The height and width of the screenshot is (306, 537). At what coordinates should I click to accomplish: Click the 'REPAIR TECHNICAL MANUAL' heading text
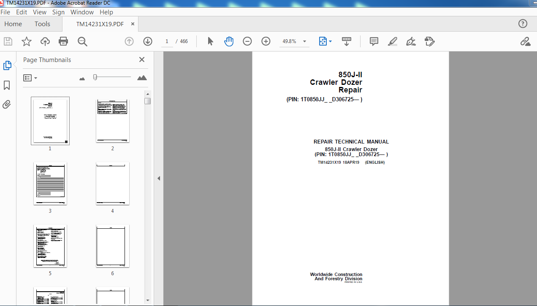click(351, 142)
